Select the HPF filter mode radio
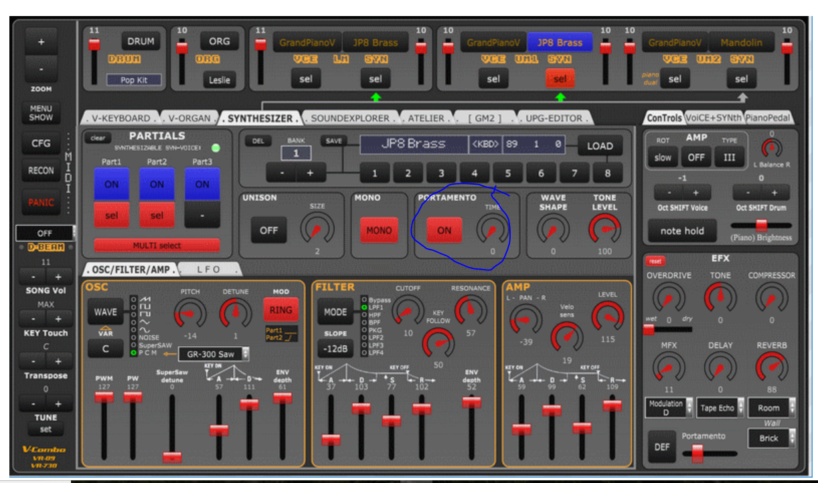The width and height of the screenshot is (818, 483). [x=363, y=314]
